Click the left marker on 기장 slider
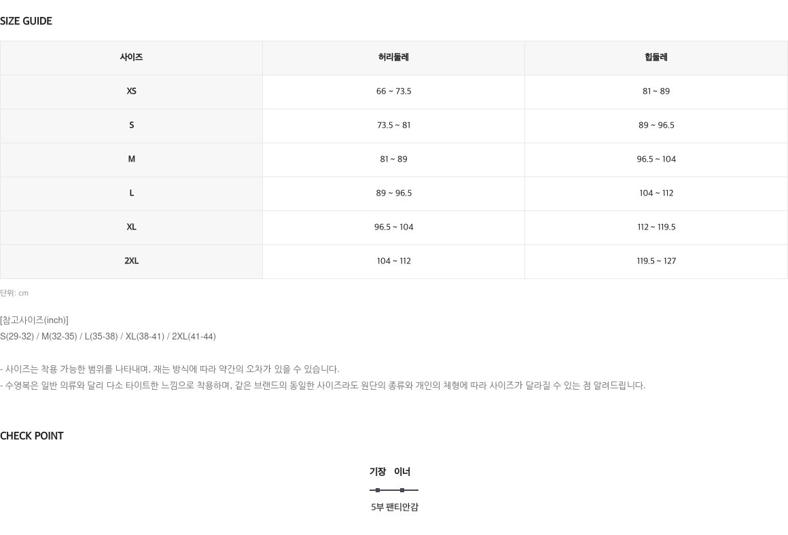 [378, 490]
